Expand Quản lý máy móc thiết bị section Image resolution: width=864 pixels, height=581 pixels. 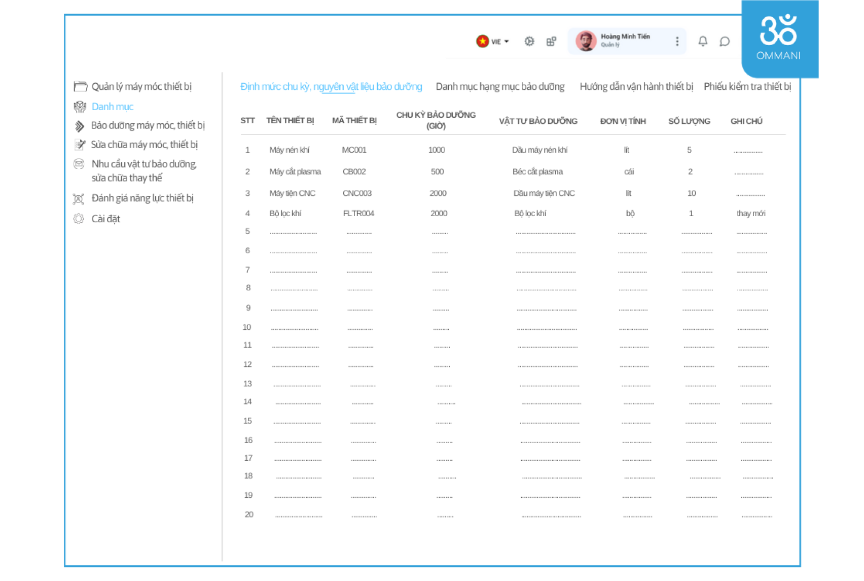141,87
